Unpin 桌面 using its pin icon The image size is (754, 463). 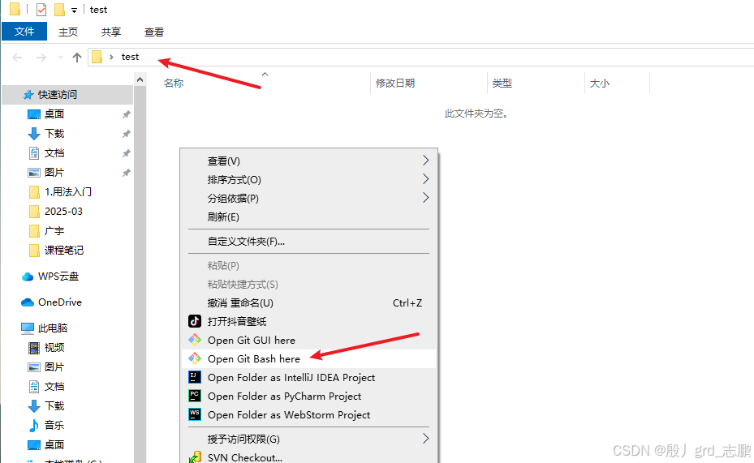[126, 114]
